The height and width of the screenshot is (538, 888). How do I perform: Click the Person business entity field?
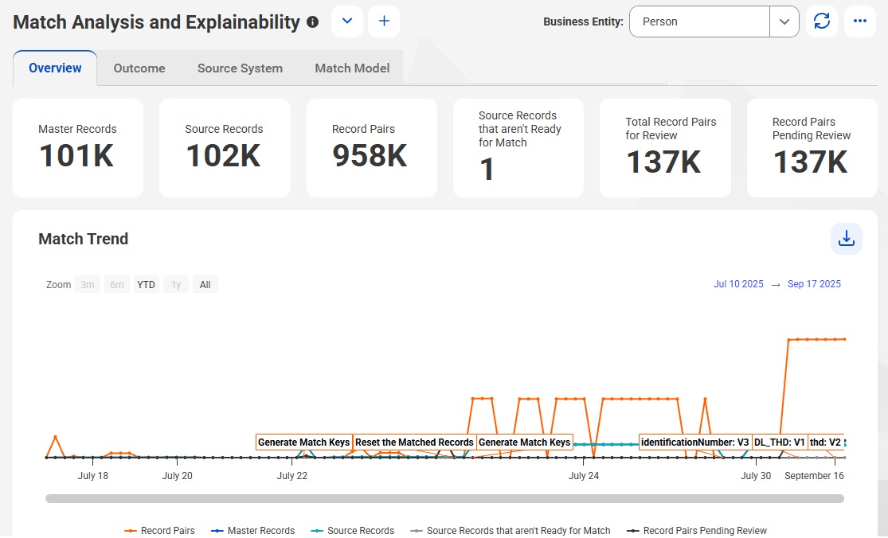click(699, 21)
